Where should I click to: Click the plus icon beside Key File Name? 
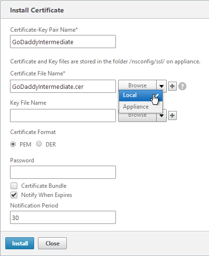coord(172,116)
